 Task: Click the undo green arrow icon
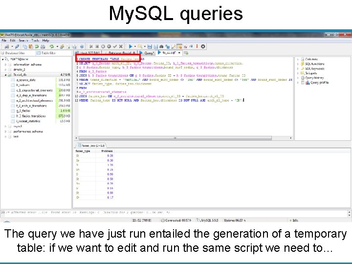click(37, 46)
